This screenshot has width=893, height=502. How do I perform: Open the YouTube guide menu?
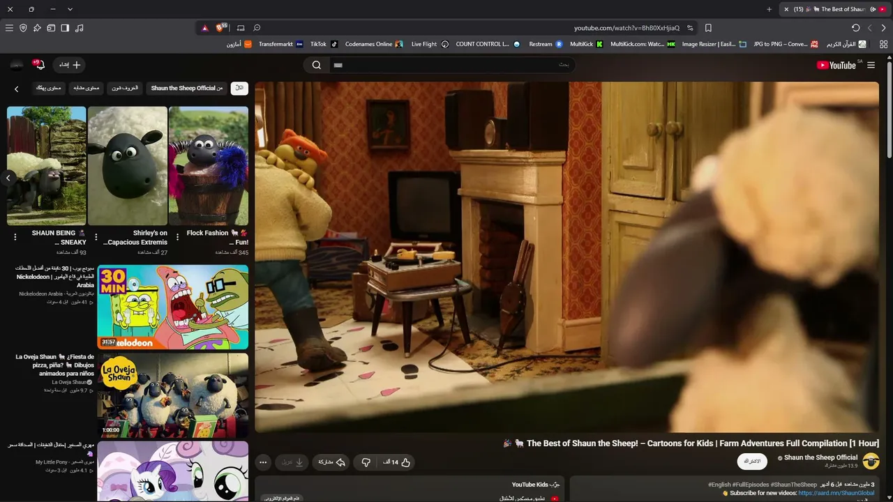tap(871, 65)
